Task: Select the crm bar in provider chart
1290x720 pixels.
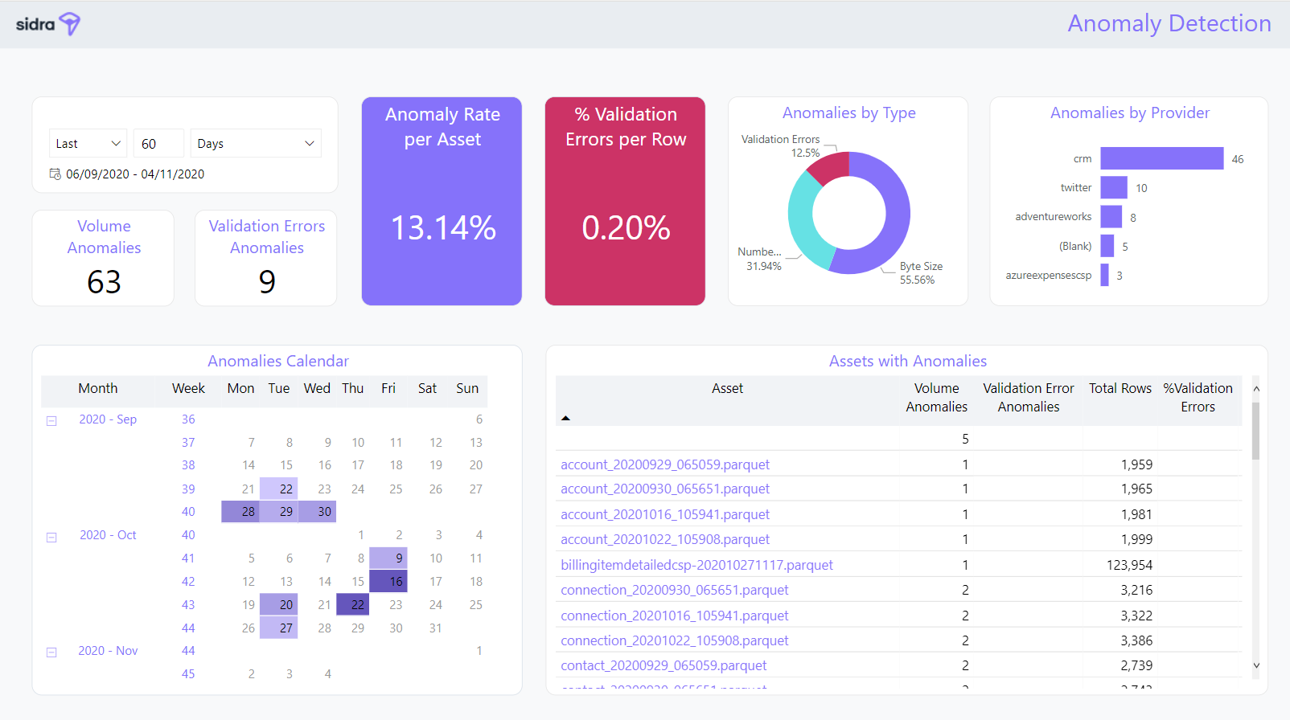Action: click(1161, 158)
